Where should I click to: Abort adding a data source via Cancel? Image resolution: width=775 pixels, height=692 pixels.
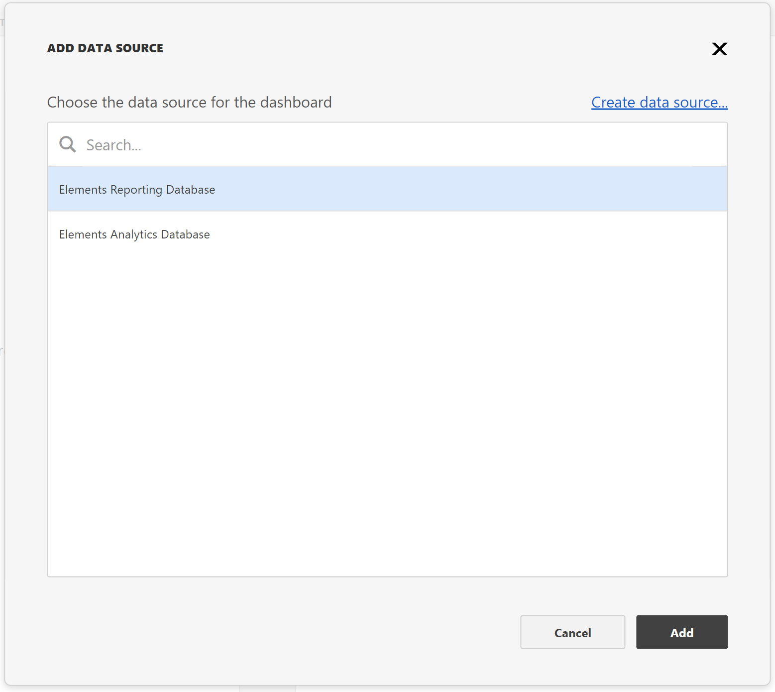pos(572,632)
